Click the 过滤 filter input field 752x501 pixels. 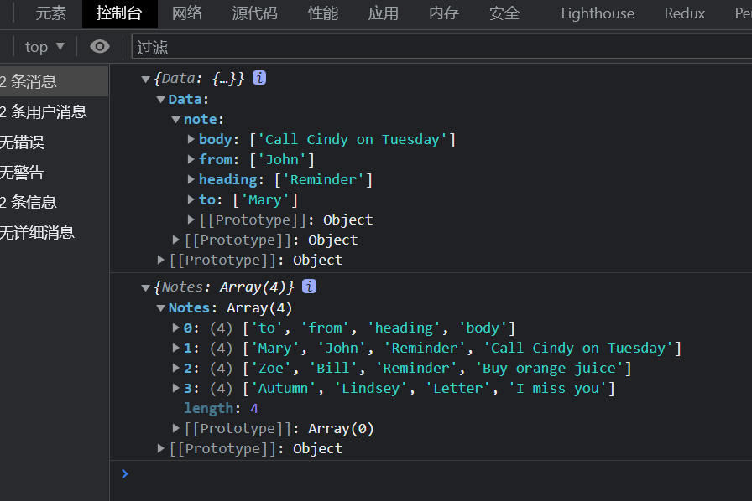pos(436,47)
